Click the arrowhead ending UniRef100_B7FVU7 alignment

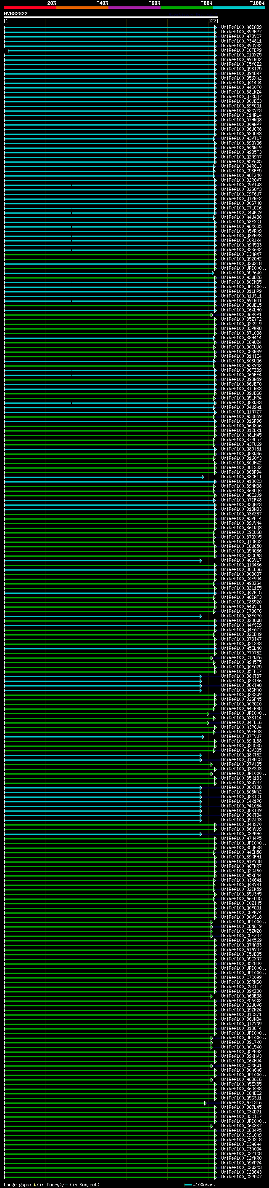click(203, 737)
